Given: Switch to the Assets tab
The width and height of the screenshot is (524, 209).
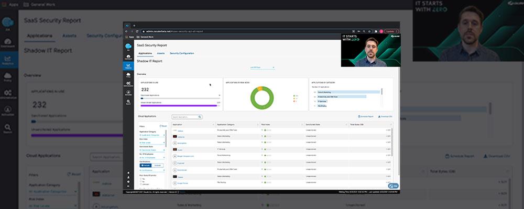Looking at the screenshot, I should (x=161, y=53).
